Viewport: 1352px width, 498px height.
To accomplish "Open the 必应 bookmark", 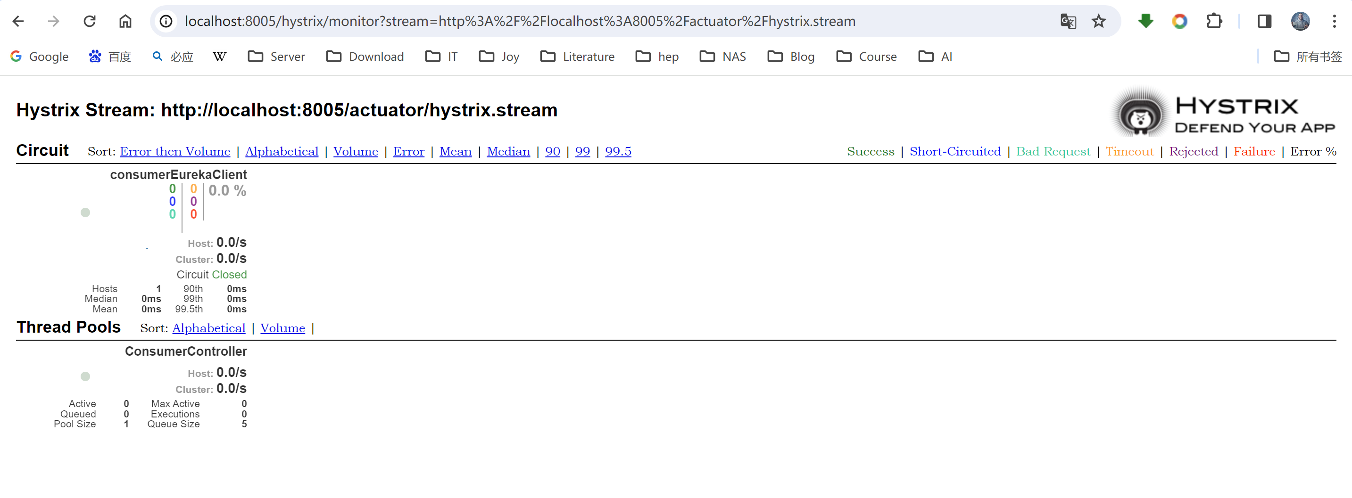I will point(173,57).
